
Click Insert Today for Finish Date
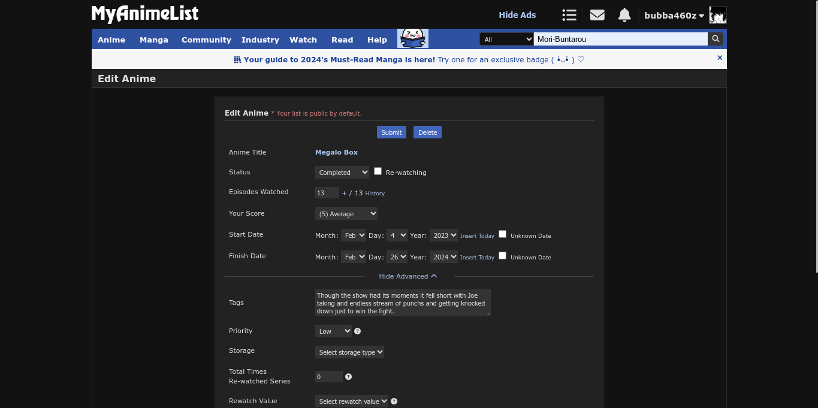(477, 258)
